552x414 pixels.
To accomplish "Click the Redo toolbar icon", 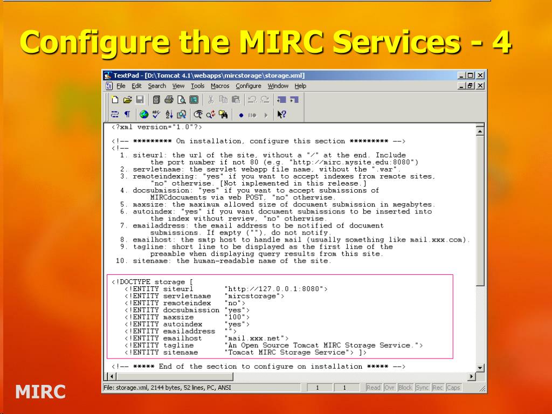I will [265, 100].
